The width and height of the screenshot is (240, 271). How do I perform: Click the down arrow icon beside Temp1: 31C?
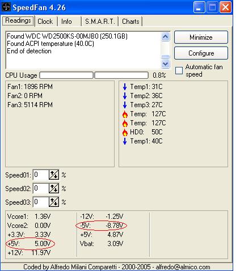click(x=125, y=87)
